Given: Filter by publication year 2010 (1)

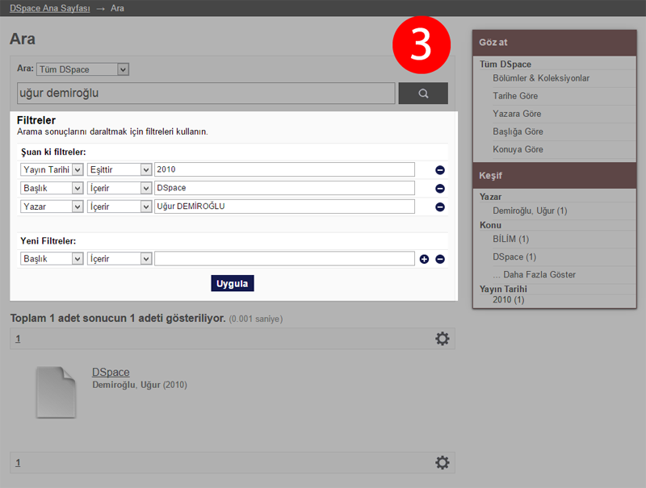Looking at the screenshot, I should pyautogui.click(x=509, y=299).
